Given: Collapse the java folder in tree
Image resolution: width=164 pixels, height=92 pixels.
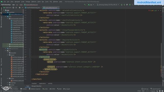Looking at the screenshot, I should pos(6,17).
